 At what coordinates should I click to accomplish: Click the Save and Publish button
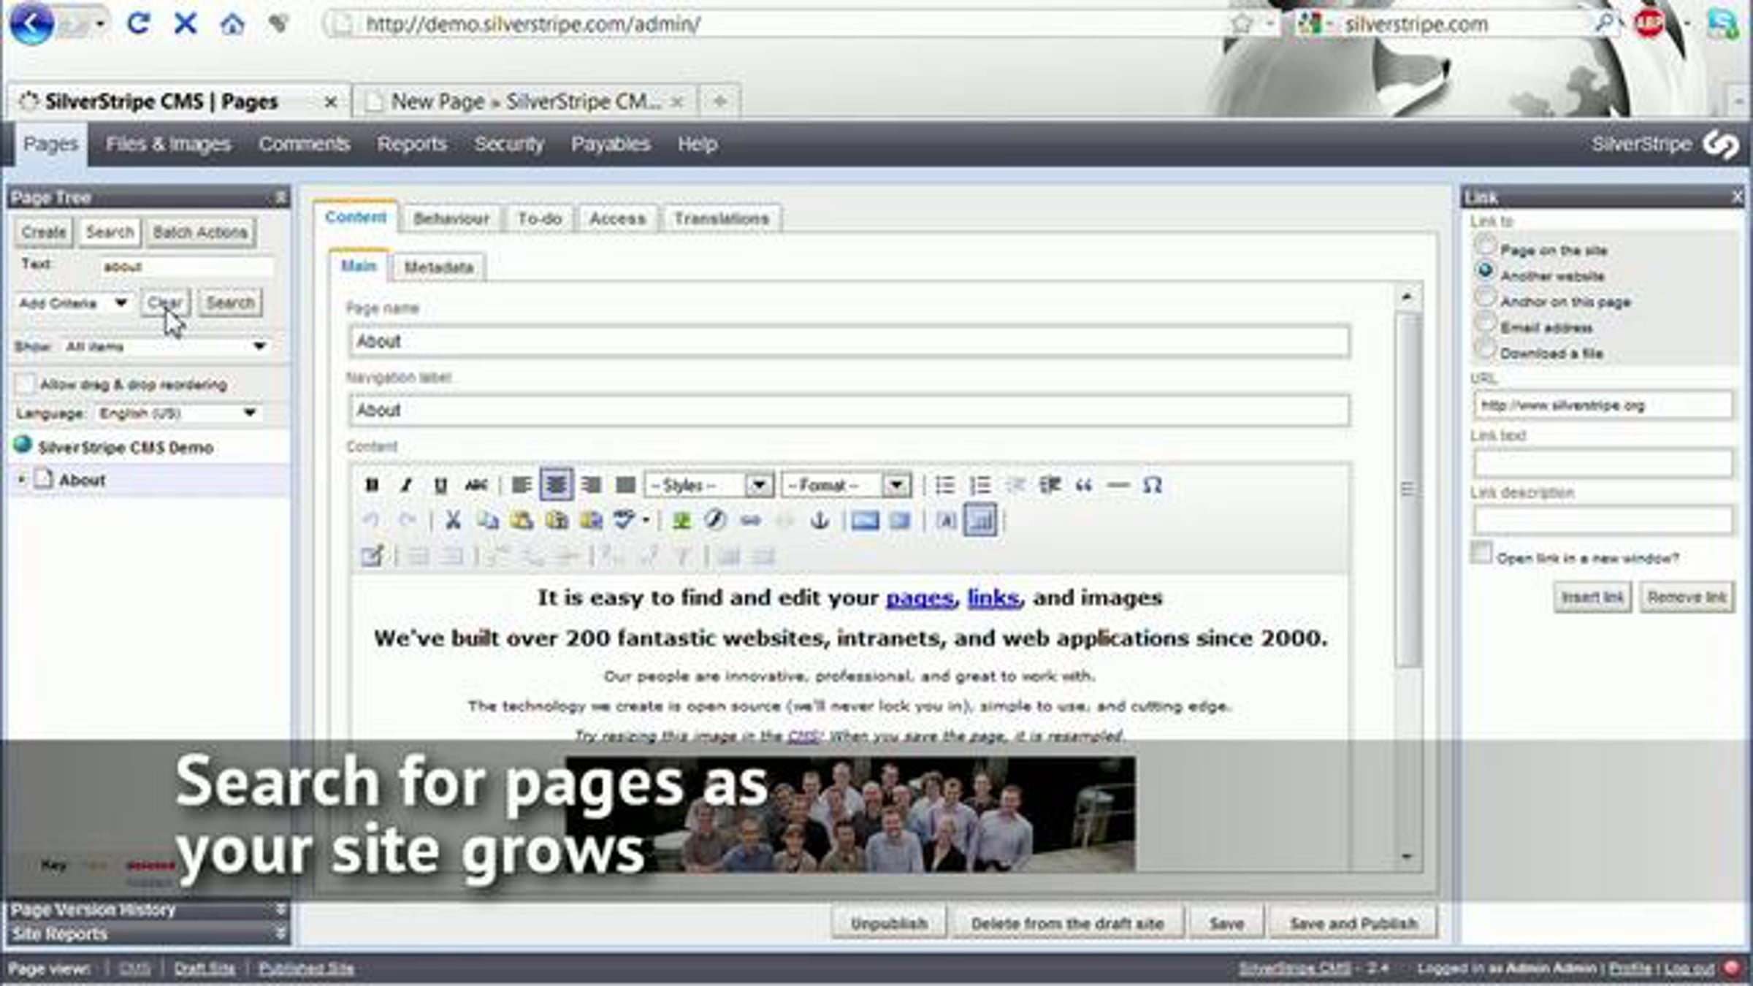[1353, 923]
